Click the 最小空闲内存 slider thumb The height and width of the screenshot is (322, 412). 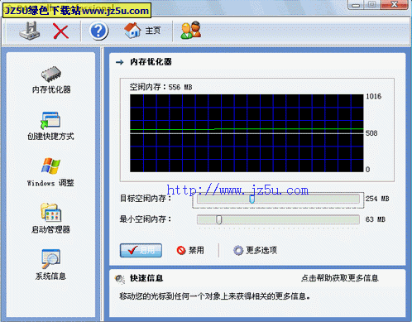point(219,219)
